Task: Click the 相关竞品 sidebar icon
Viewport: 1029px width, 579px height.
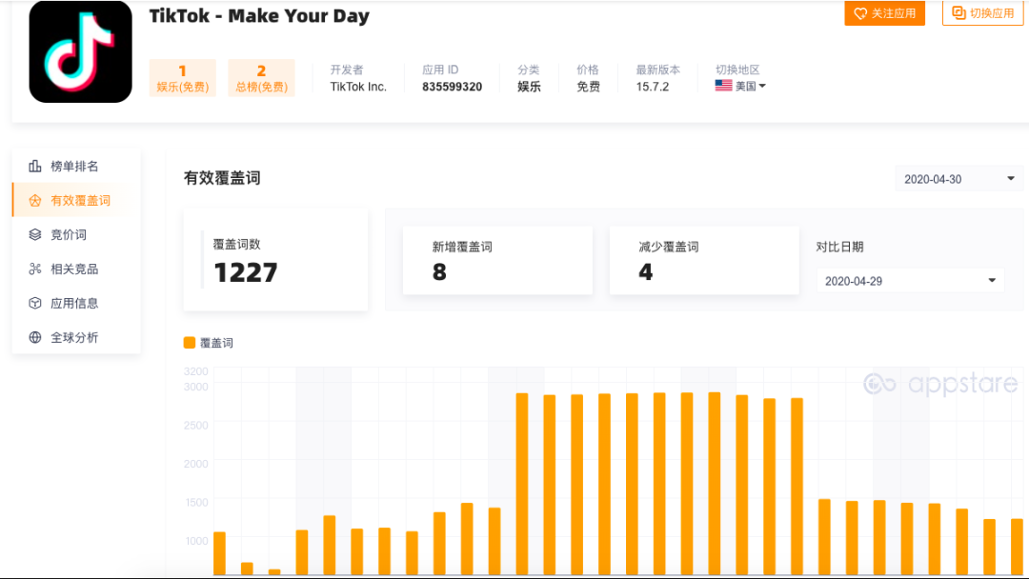Action: (35, 269)
